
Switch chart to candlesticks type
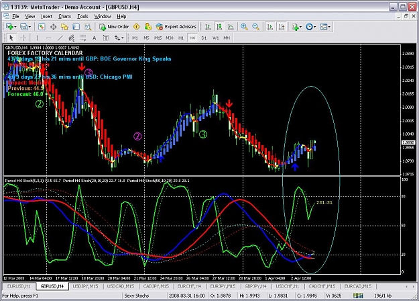(219, 27)
